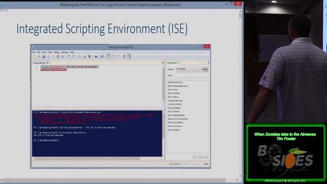This screenshot has height=184, width=327.
Task: Open the Add-ons menu
Action: [65, 52]
